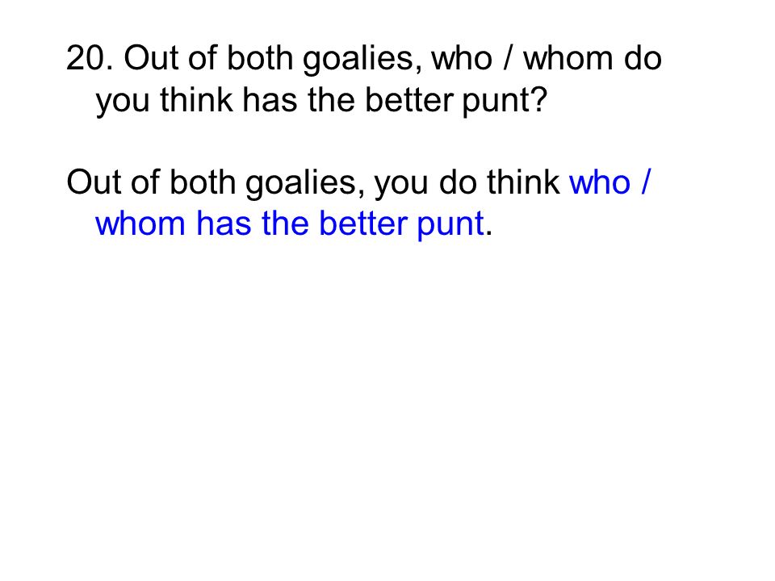The height and width of the screenshot is (581, 775).
Task: Click the blue word 'better'
Action: [362, 224]
